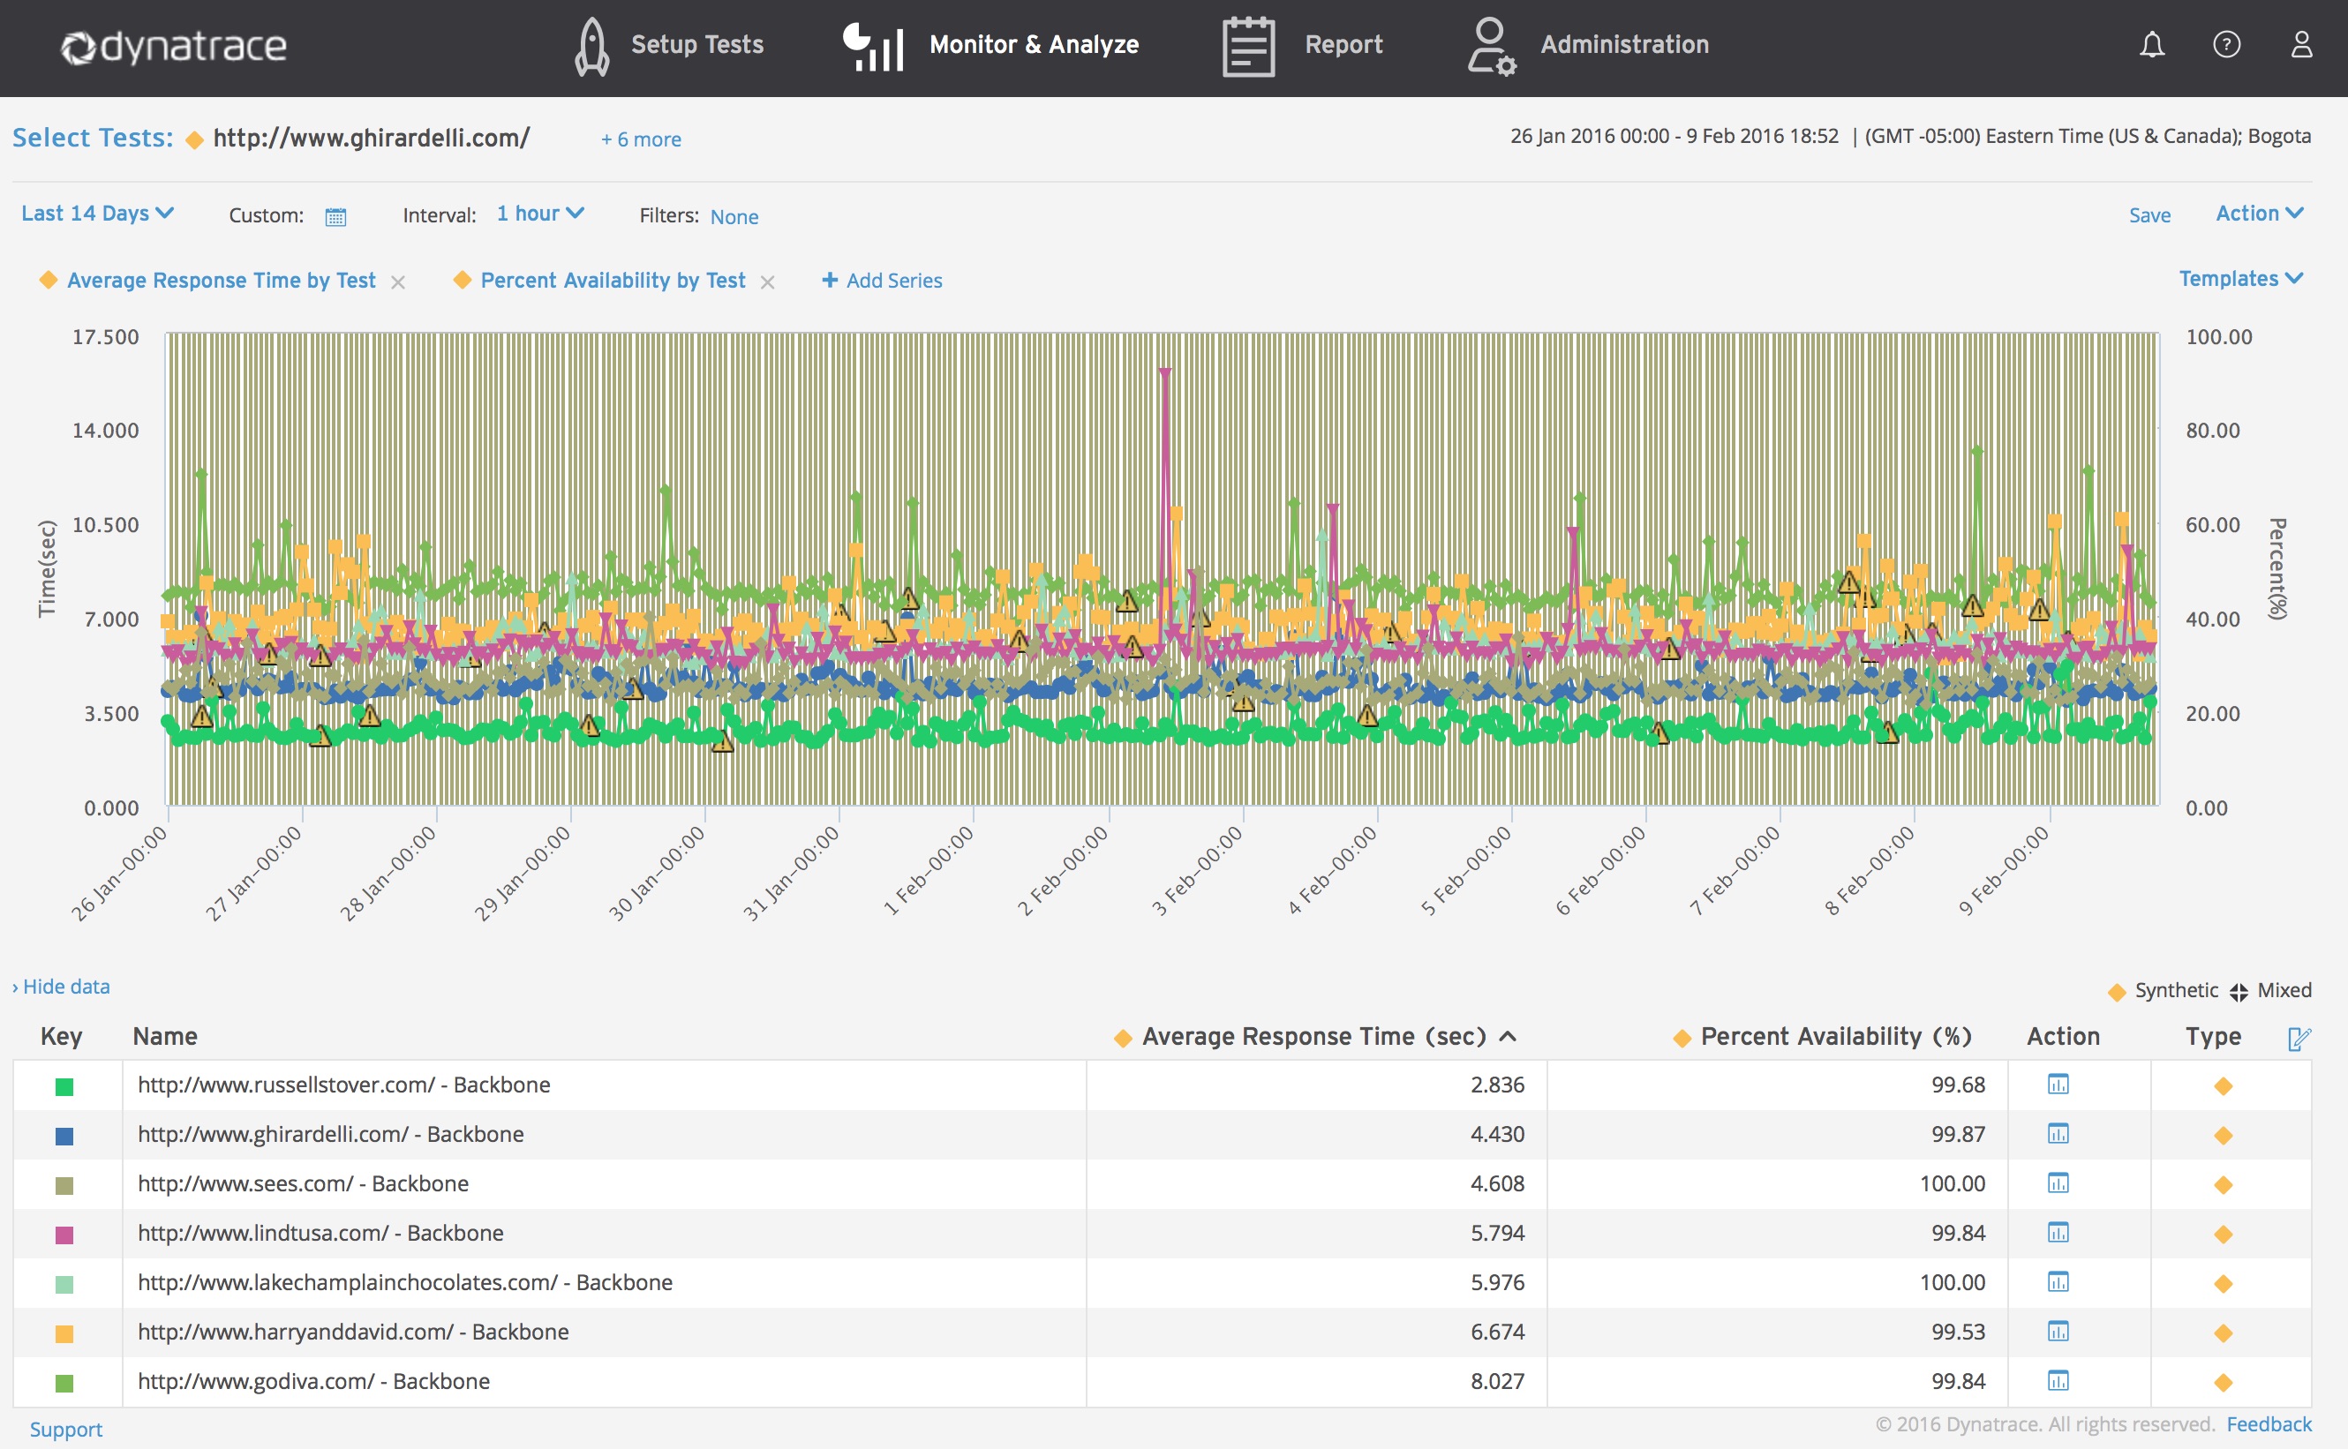Open chart action for lindtusa.com row
2348x1449 pixels.
[2058, 1234]
